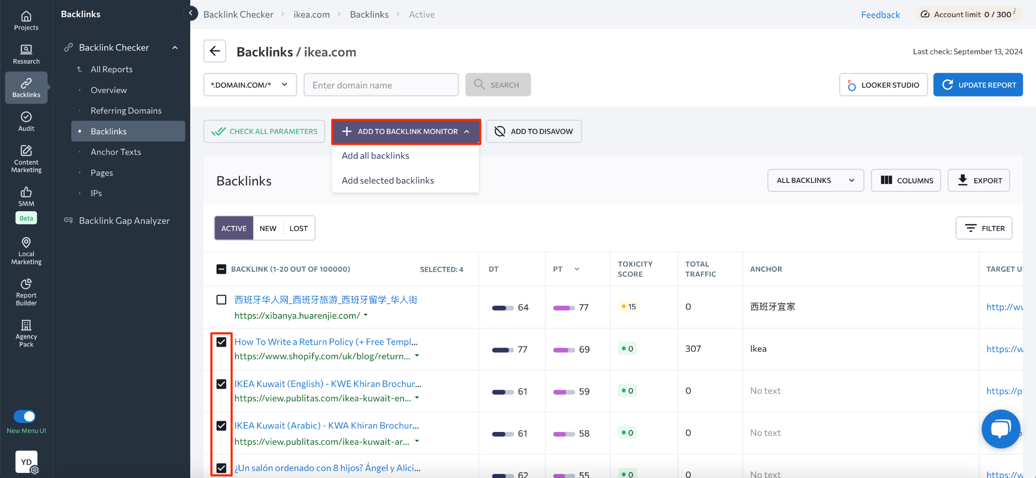1036x478 pixels.
Task: Open Projects in the left sidebar
Action: [x=26, y=21]
